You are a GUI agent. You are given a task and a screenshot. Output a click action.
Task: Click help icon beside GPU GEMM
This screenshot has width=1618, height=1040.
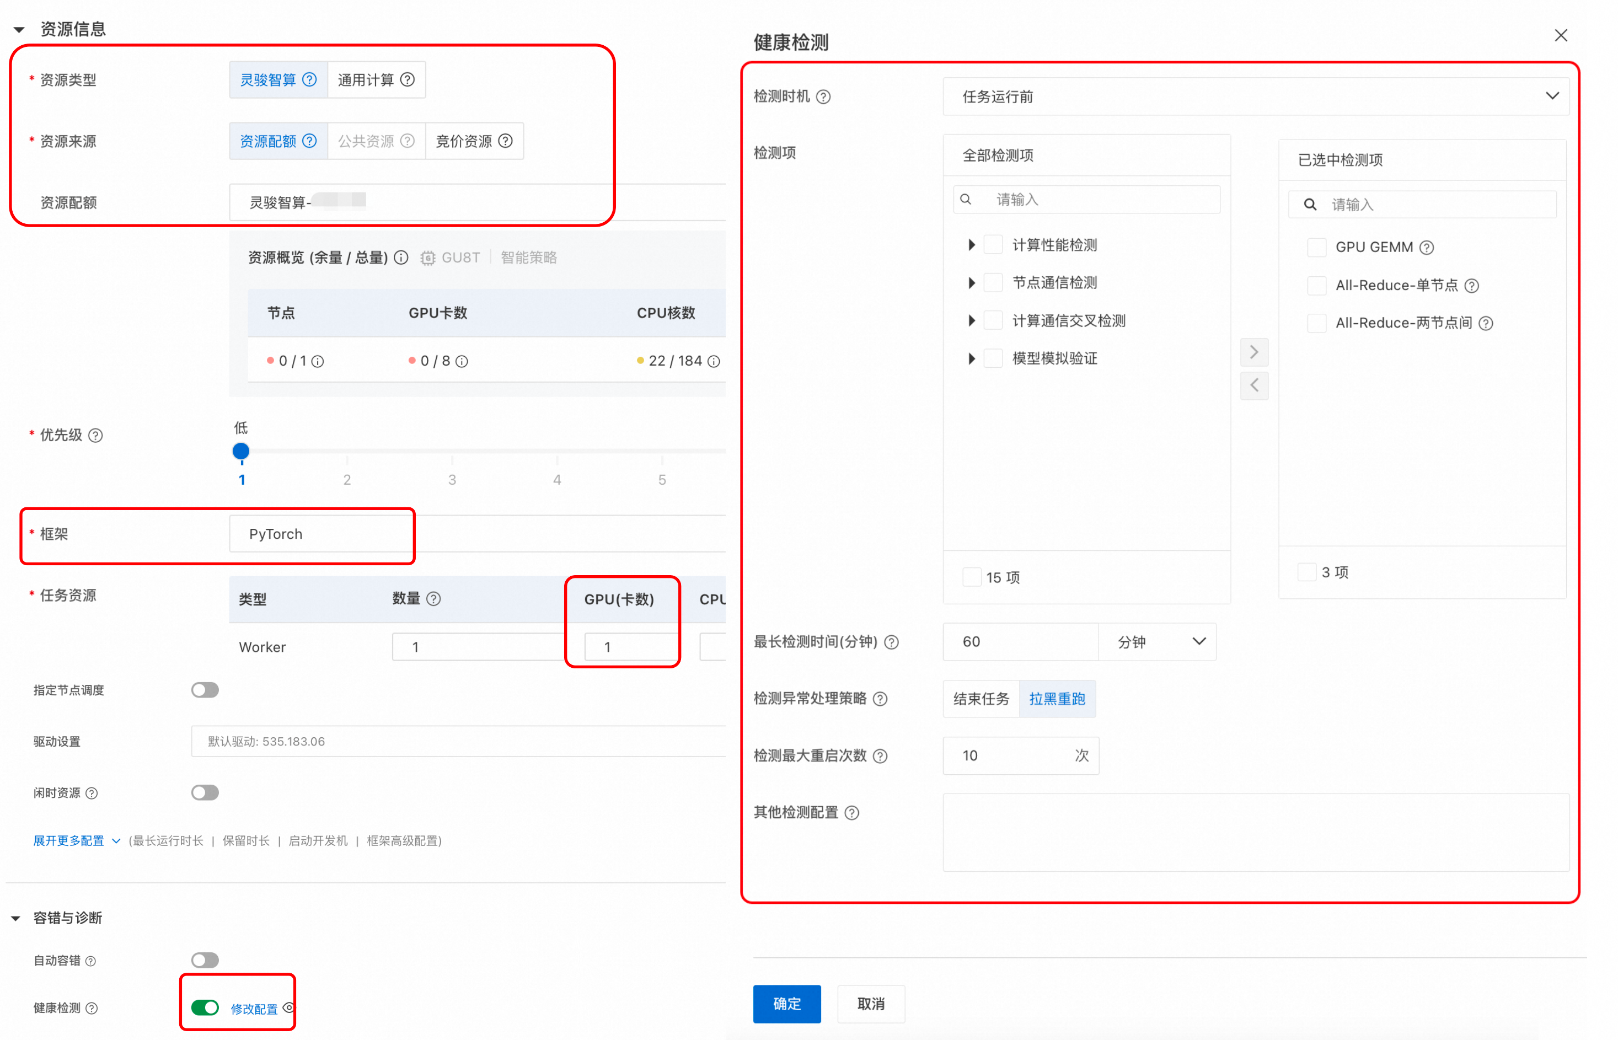pos(1426,248)
